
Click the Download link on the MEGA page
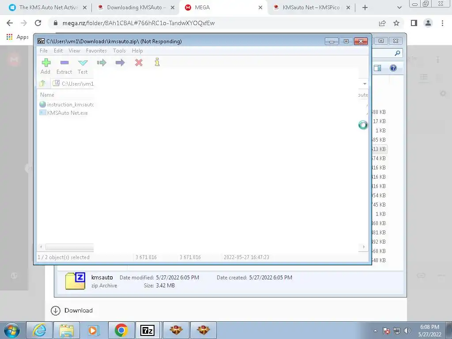click(x=72, y=310)
